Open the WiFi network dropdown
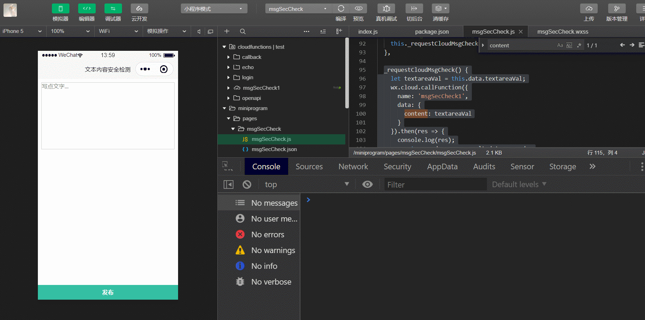The image size is (645, 320). (118, 31)
